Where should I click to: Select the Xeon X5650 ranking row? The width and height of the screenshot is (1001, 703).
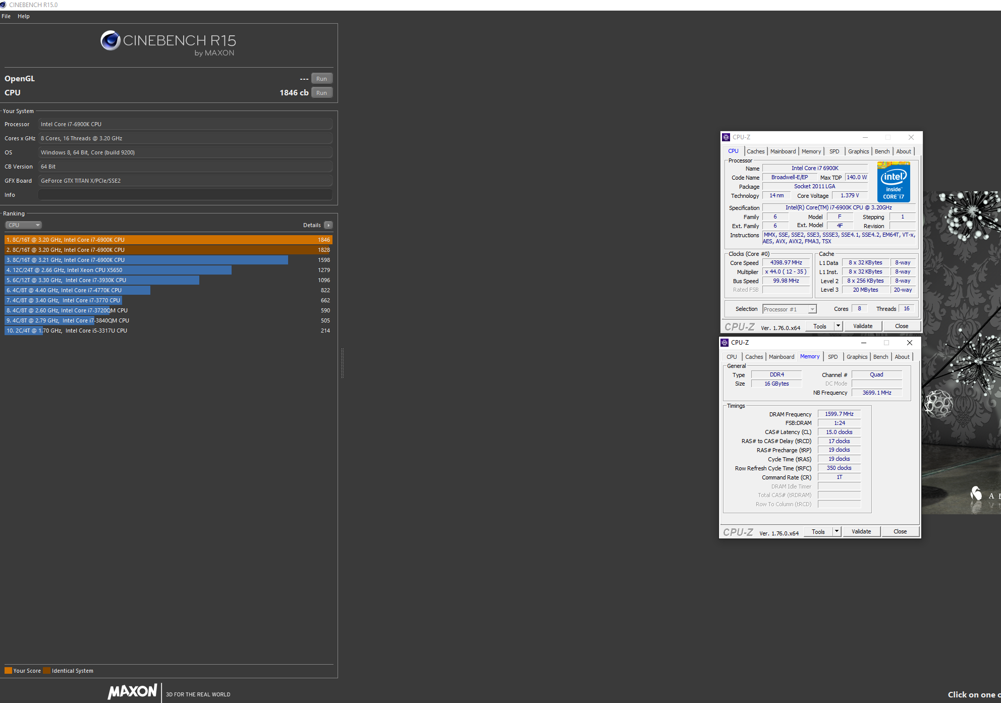[169, 270]
